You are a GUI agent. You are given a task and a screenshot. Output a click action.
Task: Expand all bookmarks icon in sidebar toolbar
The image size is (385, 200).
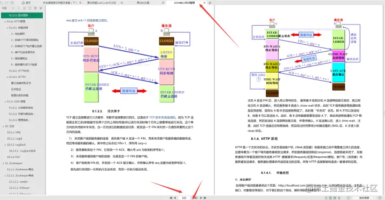(x=13, y=8)
